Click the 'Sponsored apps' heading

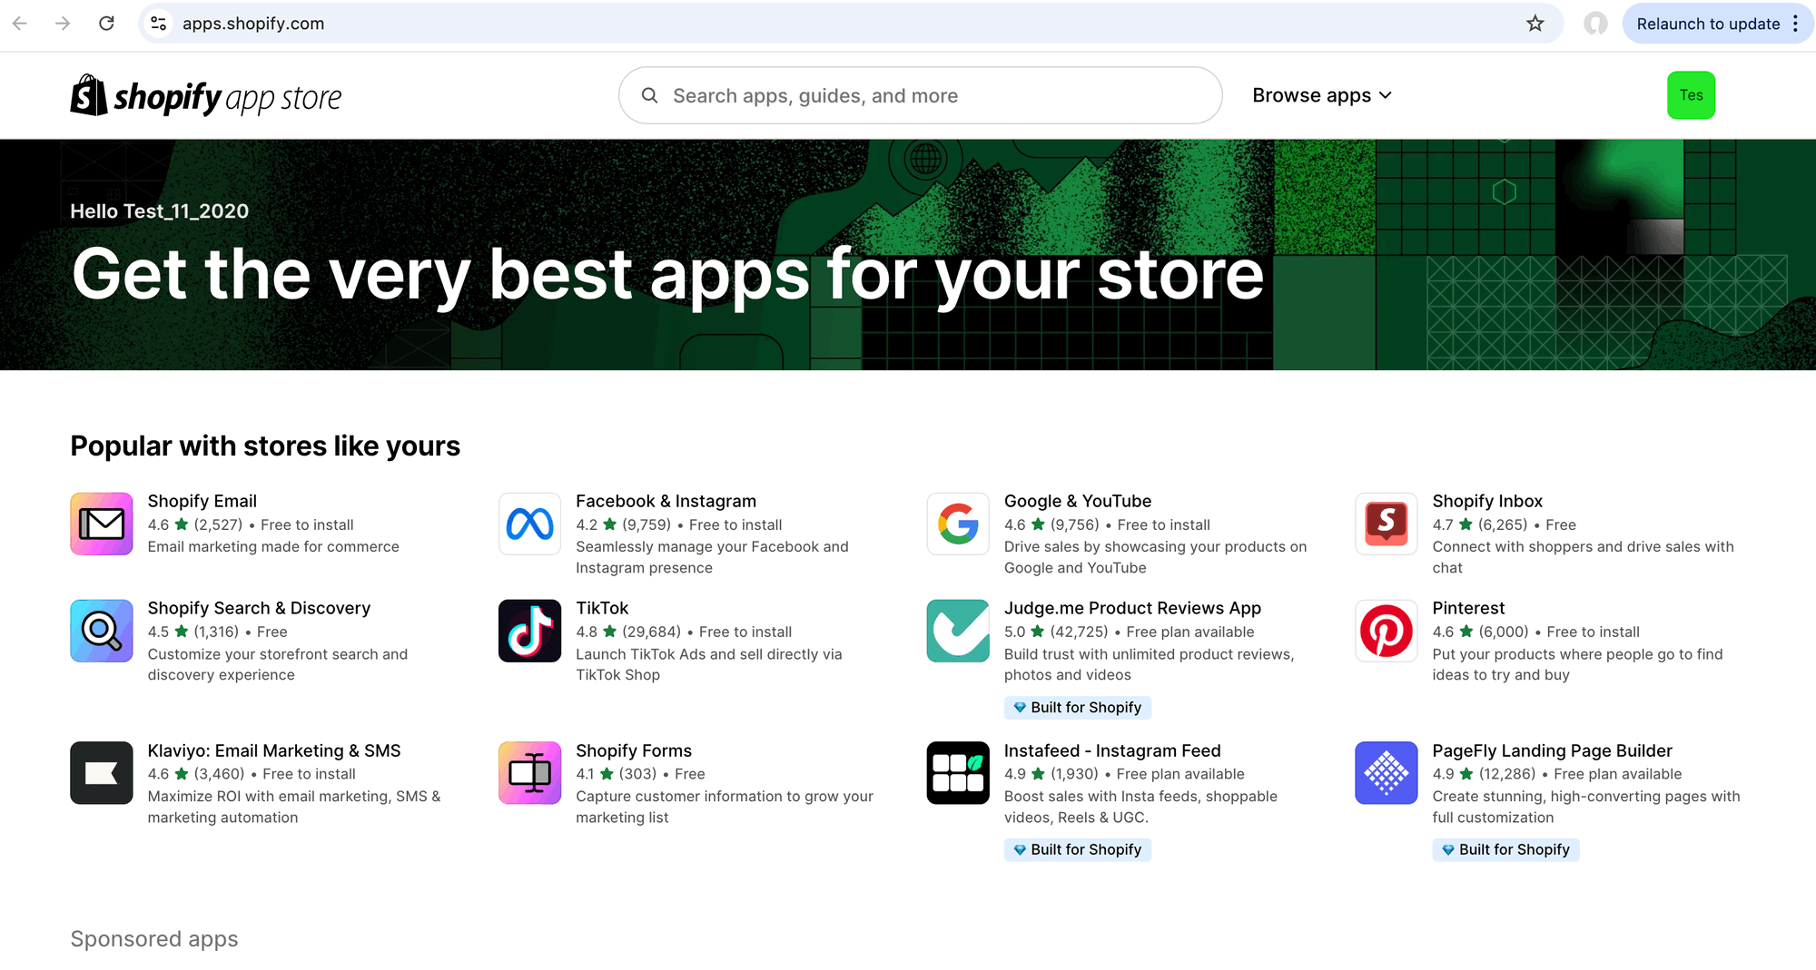point(154,939)
